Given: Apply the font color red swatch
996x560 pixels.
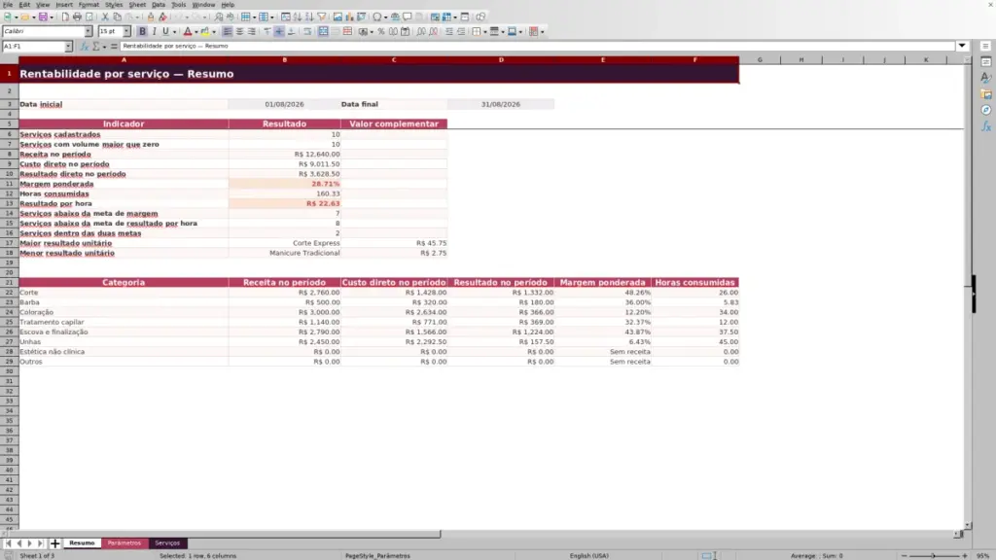Looking at the screenshot, I should click(x=188, y=32).
